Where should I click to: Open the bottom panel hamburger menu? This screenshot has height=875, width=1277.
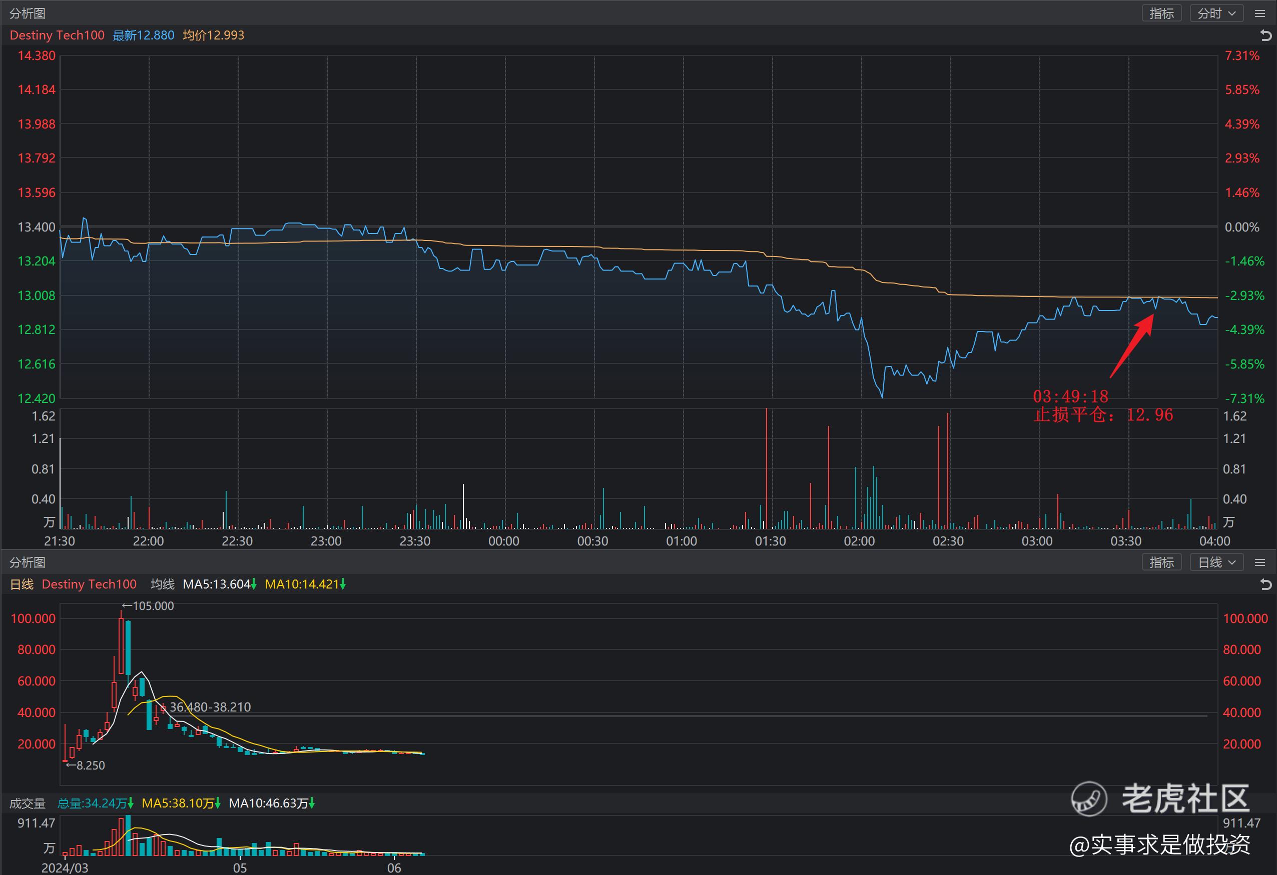tap(1260, 562)
